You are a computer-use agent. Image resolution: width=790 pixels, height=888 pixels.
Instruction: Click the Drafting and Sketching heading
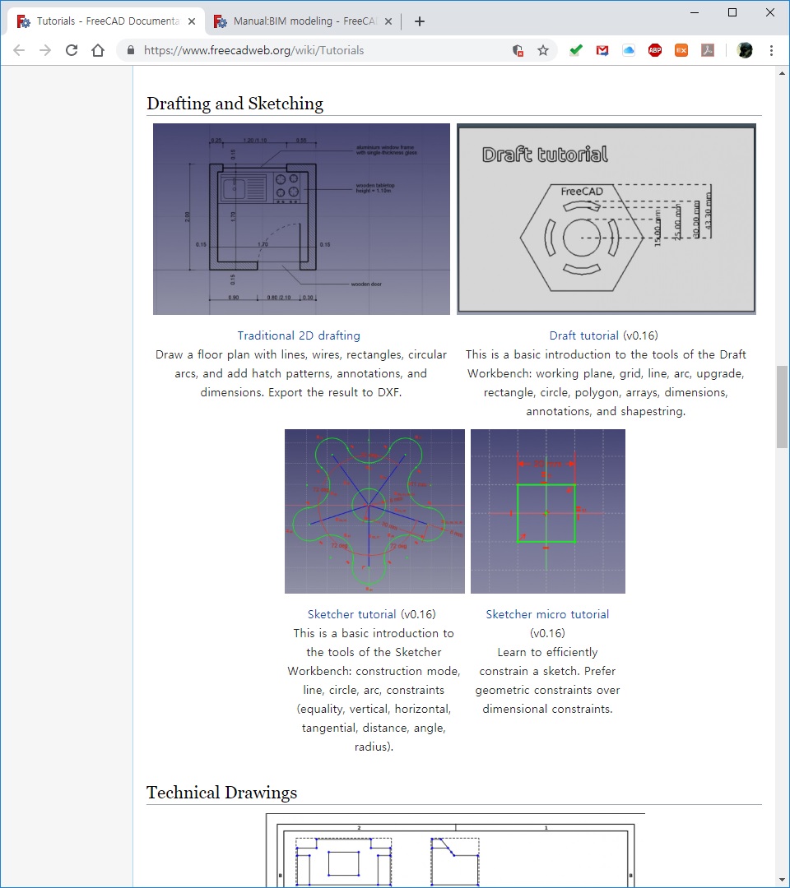pos(235,104)
